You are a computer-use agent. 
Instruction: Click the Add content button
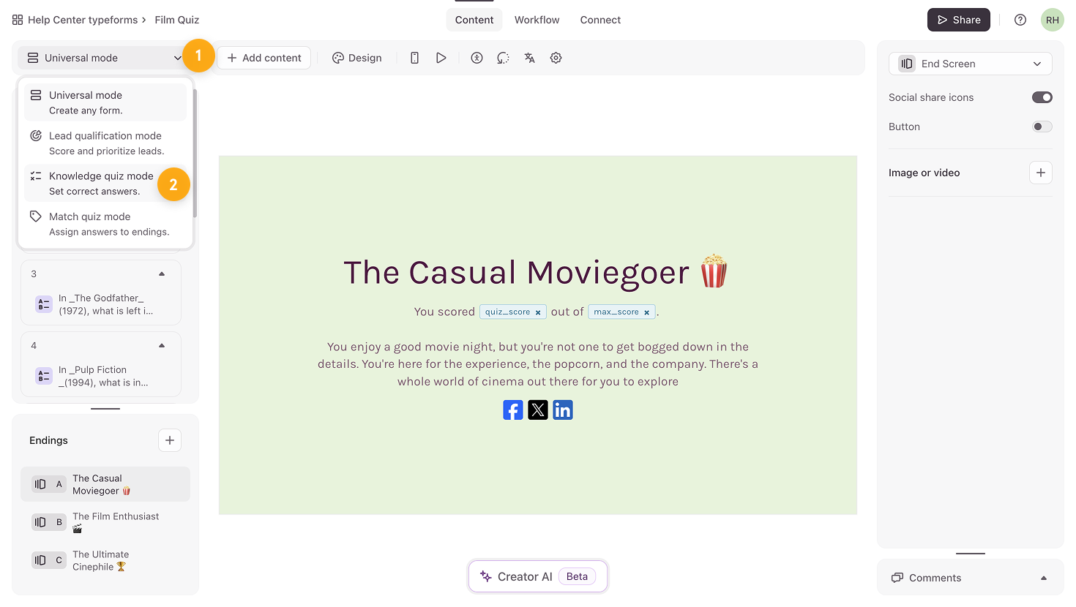click(x=264, y=58)
